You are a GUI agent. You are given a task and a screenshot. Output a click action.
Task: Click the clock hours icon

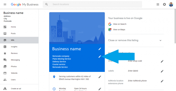click(x=54, y=89)
